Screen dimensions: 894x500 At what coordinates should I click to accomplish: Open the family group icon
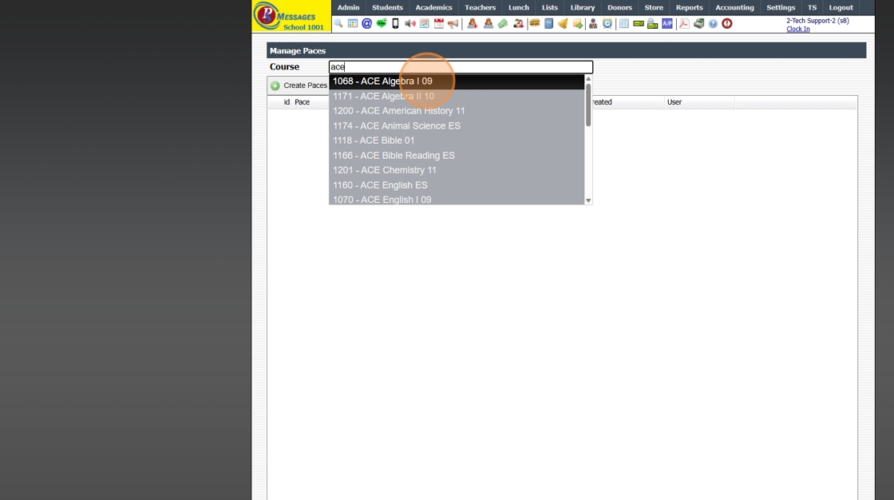click(518, 23)
